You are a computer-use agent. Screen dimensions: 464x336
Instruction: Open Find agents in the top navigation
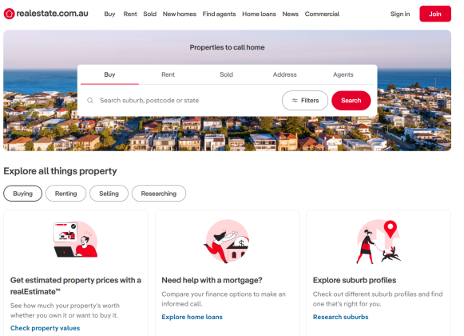(219, 14)
